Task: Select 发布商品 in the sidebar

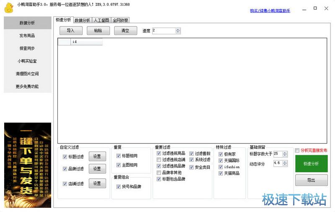Action: [27, 36]
